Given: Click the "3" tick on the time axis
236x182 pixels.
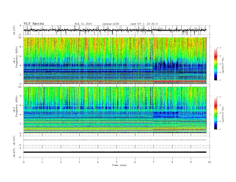Looking at the screenshot, I should click(x=80, y=162).
